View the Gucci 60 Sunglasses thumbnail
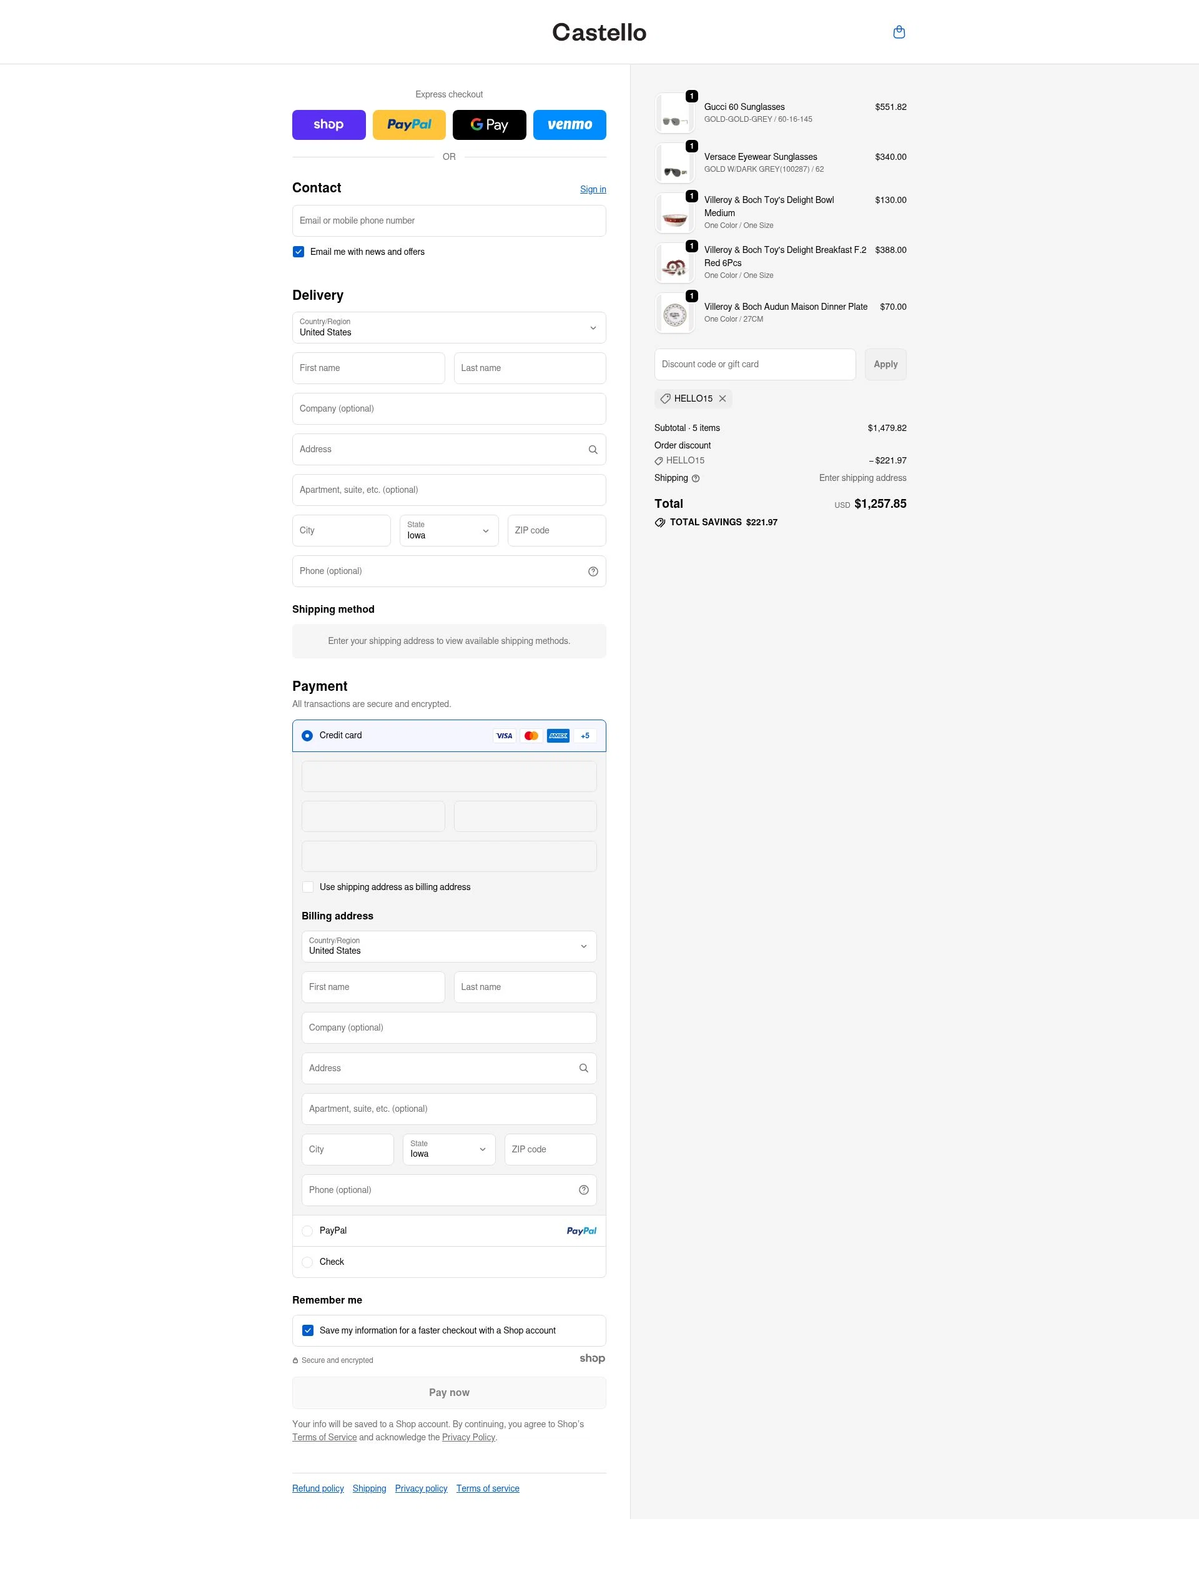1199x1569 pixels. [674, 112]
